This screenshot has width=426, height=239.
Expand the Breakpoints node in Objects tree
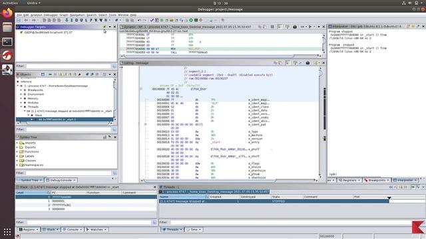21,90
